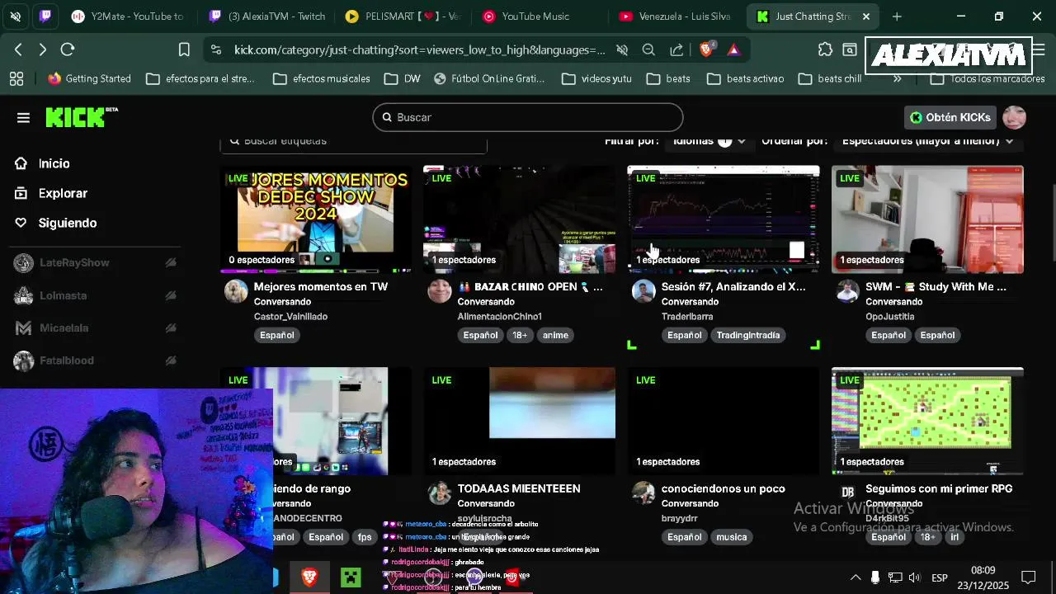Reload the current page
Viewport: 1056px width, 594px height.
click(x=68, y=49)
